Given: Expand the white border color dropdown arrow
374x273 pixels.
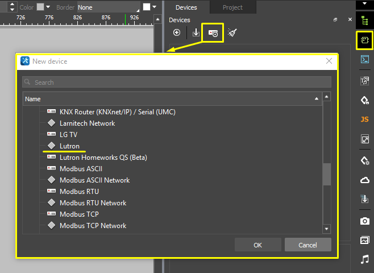Looking at the screenshot, I should click(155, 7).
